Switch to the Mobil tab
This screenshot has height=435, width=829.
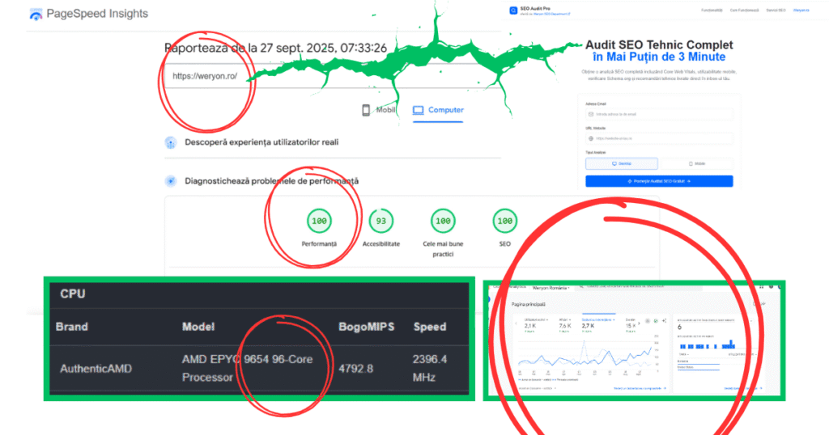click(x=378, y=111)
